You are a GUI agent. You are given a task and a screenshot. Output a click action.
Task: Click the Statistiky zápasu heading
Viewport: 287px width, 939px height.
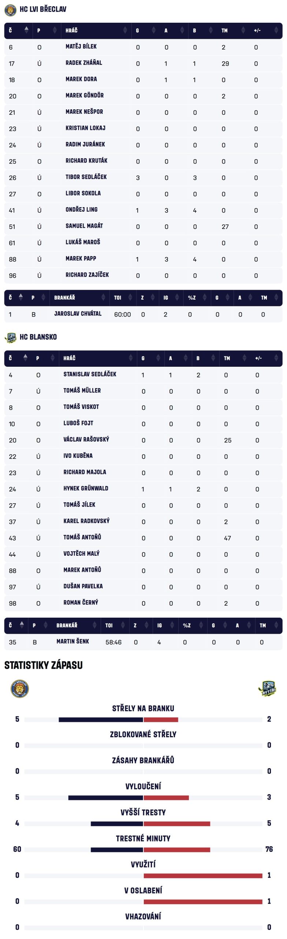coord(43,665)
